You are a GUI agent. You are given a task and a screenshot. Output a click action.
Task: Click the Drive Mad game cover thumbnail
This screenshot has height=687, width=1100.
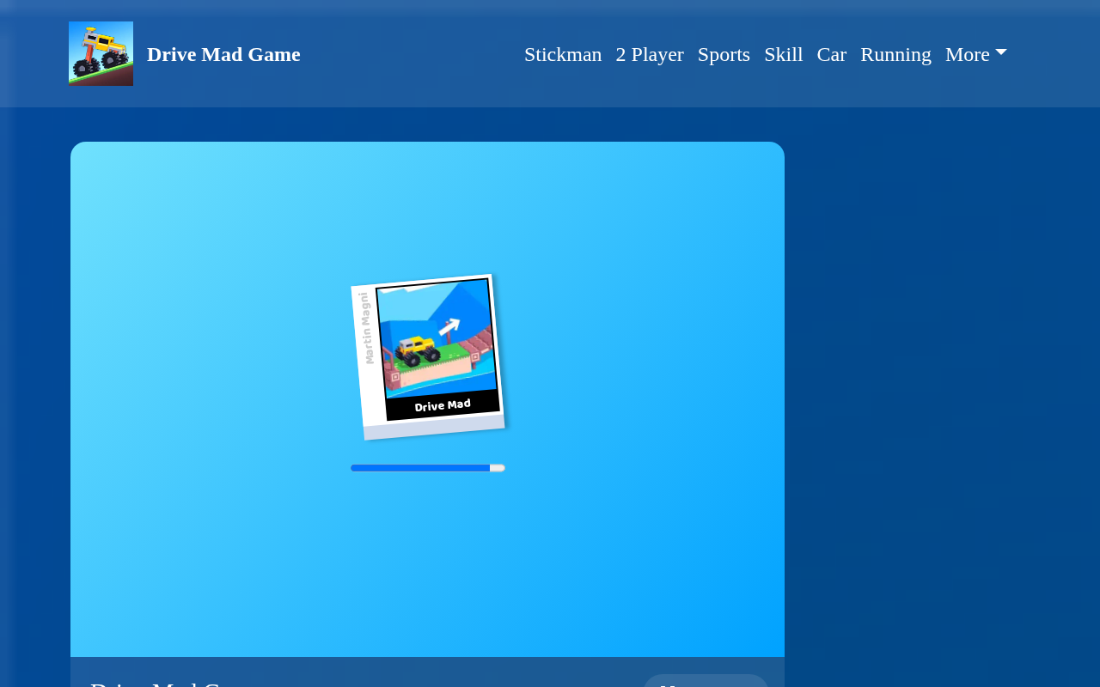pyautogui.click(x=429, y=356)
